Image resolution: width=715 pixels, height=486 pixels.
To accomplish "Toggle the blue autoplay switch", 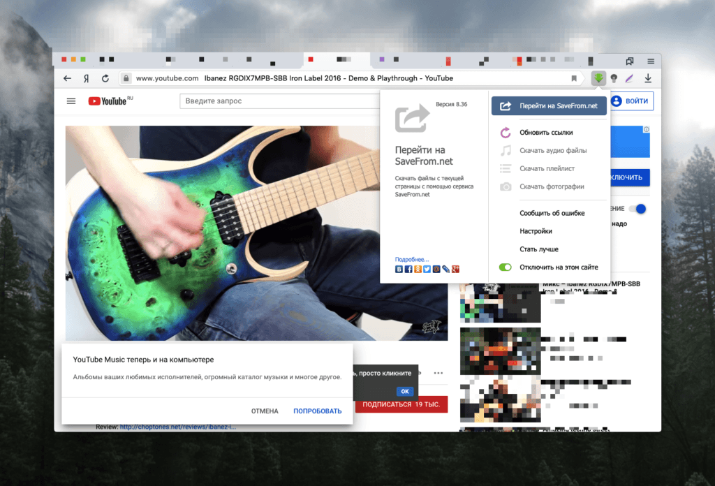I will point(637,209).
